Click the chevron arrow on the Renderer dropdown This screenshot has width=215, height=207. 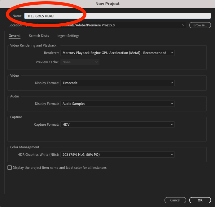click(172, 53)
